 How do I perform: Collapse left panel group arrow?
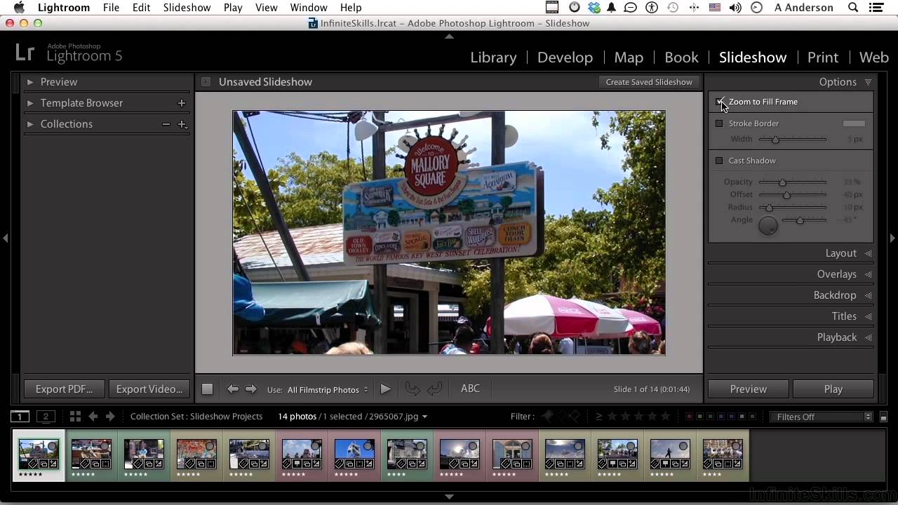point(6,238)
